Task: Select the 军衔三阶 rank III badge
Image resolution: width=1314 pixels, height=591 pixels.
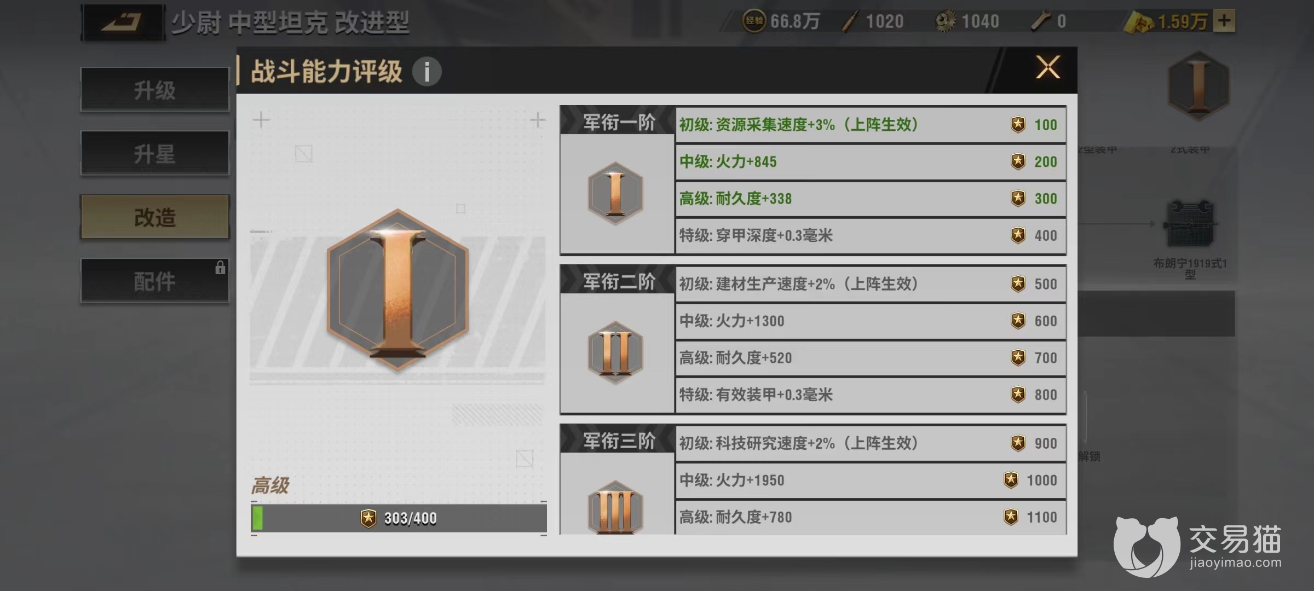Action: pyautogui.click(x=615, y=507)
